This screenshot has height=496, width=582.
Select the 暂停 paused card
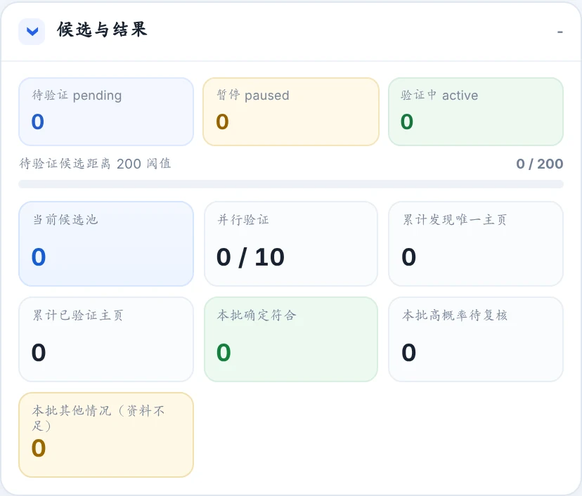click(x=291, y=112)
